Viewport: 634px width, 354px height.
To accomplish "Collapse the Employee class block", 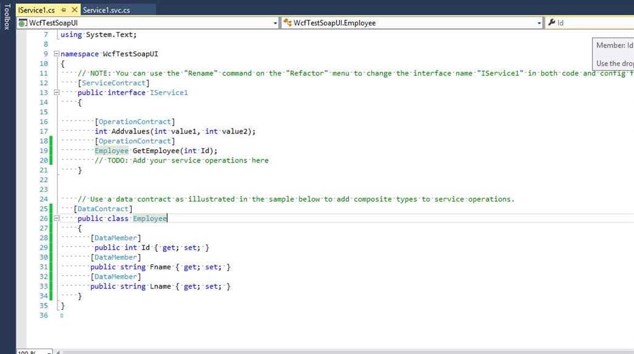I will point(56,218).
